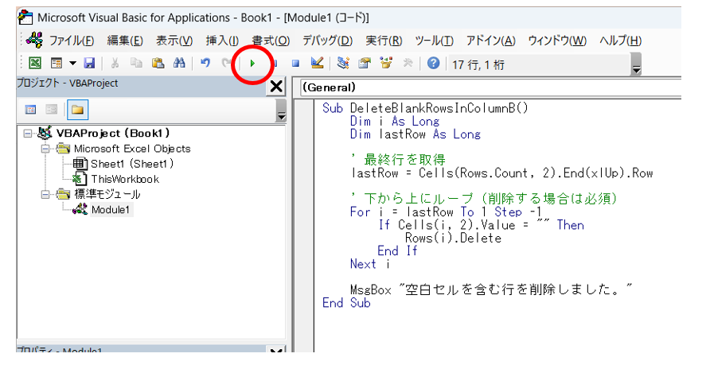The image size is (710, 369).
Task: Open the 表示(V) menu
Action: pyautogui.click(x=174, y=41)
